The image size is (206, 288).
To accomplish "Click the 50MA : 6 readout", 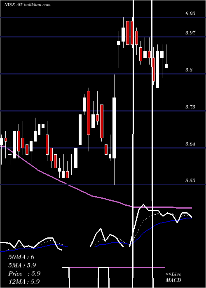I will tap(21, 257).
